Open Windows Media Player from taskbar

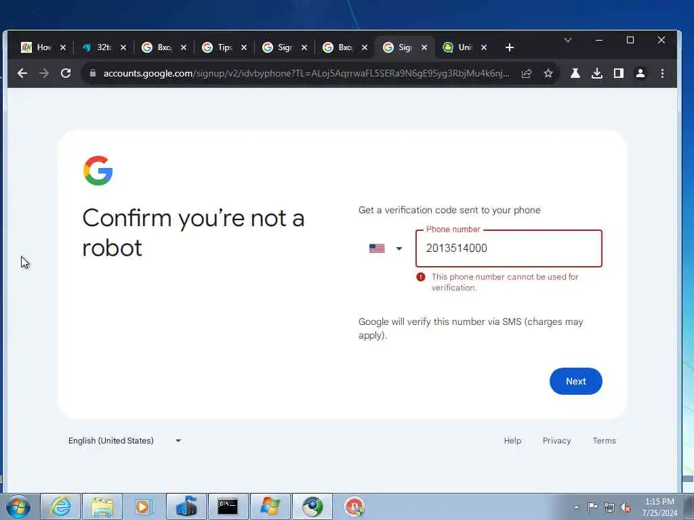coord(144,506)
